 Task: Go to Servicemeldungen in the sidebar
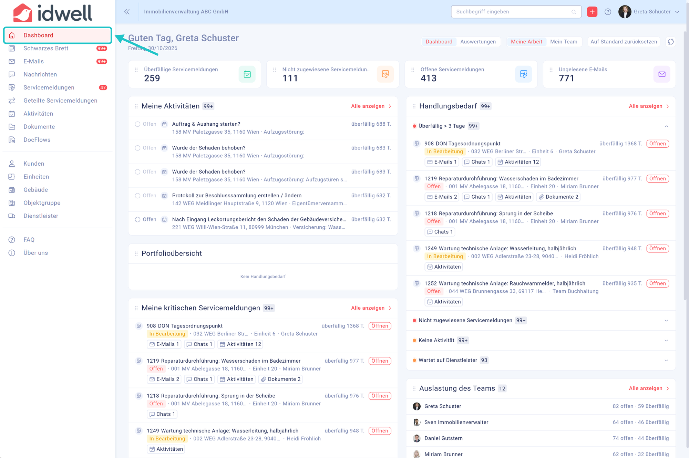pyautogui.click(x=58, y=87)
